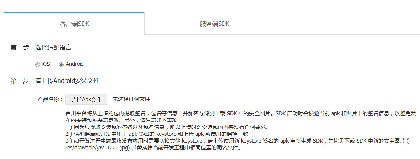Viewport: 420px width, 159px height.
Task: Click the 第二步：请上传Android安装文件 heading
Action: tap(55, 81)
